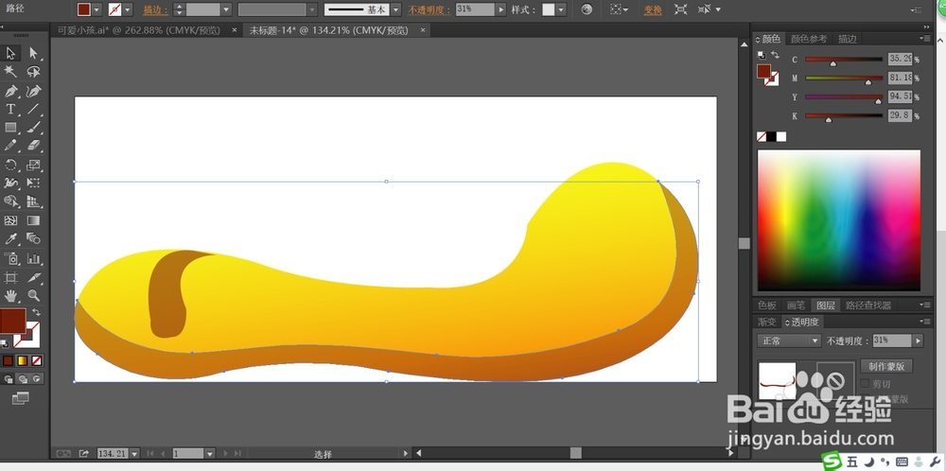Click the 不透明度 link in the control bar

coord(429,9)
